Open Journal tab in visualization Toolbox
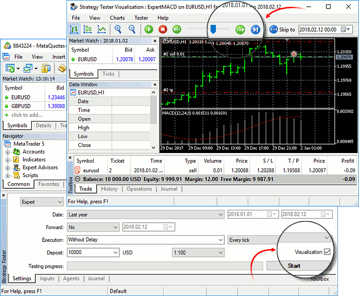Image resolution: width=359 pixels, height=296 pixels. [x=169, y=189]
